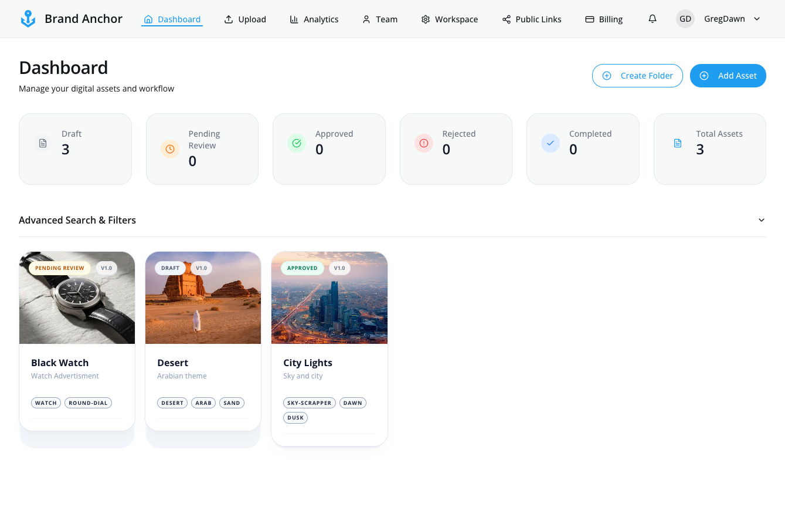Viewport: 785px width, 524px height.
Task: Click the Add Asset button label
Action: point(738,76)
